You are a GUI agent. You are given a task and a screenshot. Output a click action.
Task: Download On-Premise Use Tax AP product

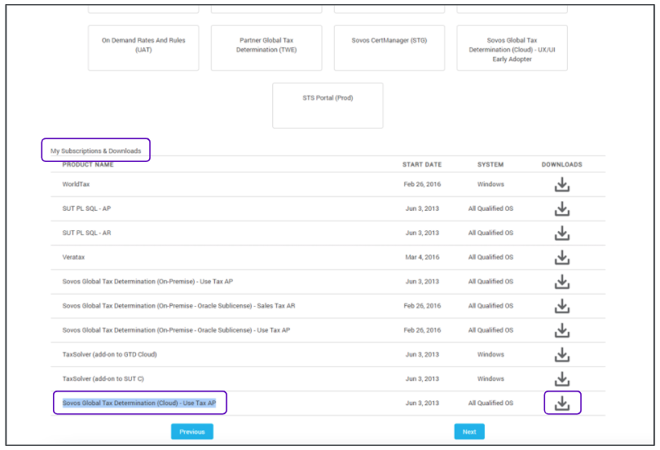tap(561, 282)
